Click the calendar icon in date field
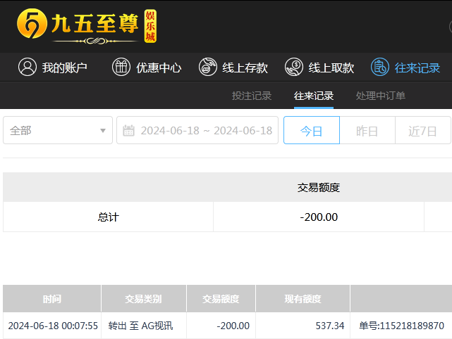Viewport: 452px width, 339px height. [x=128, y=131]
